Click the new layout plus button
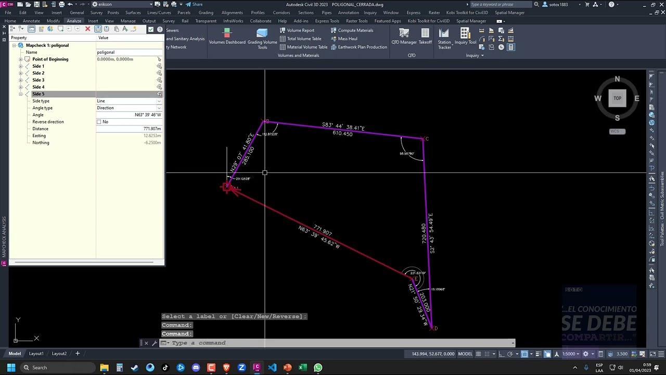The width and height of the screenshot is (666, 375). pos(78,354)
